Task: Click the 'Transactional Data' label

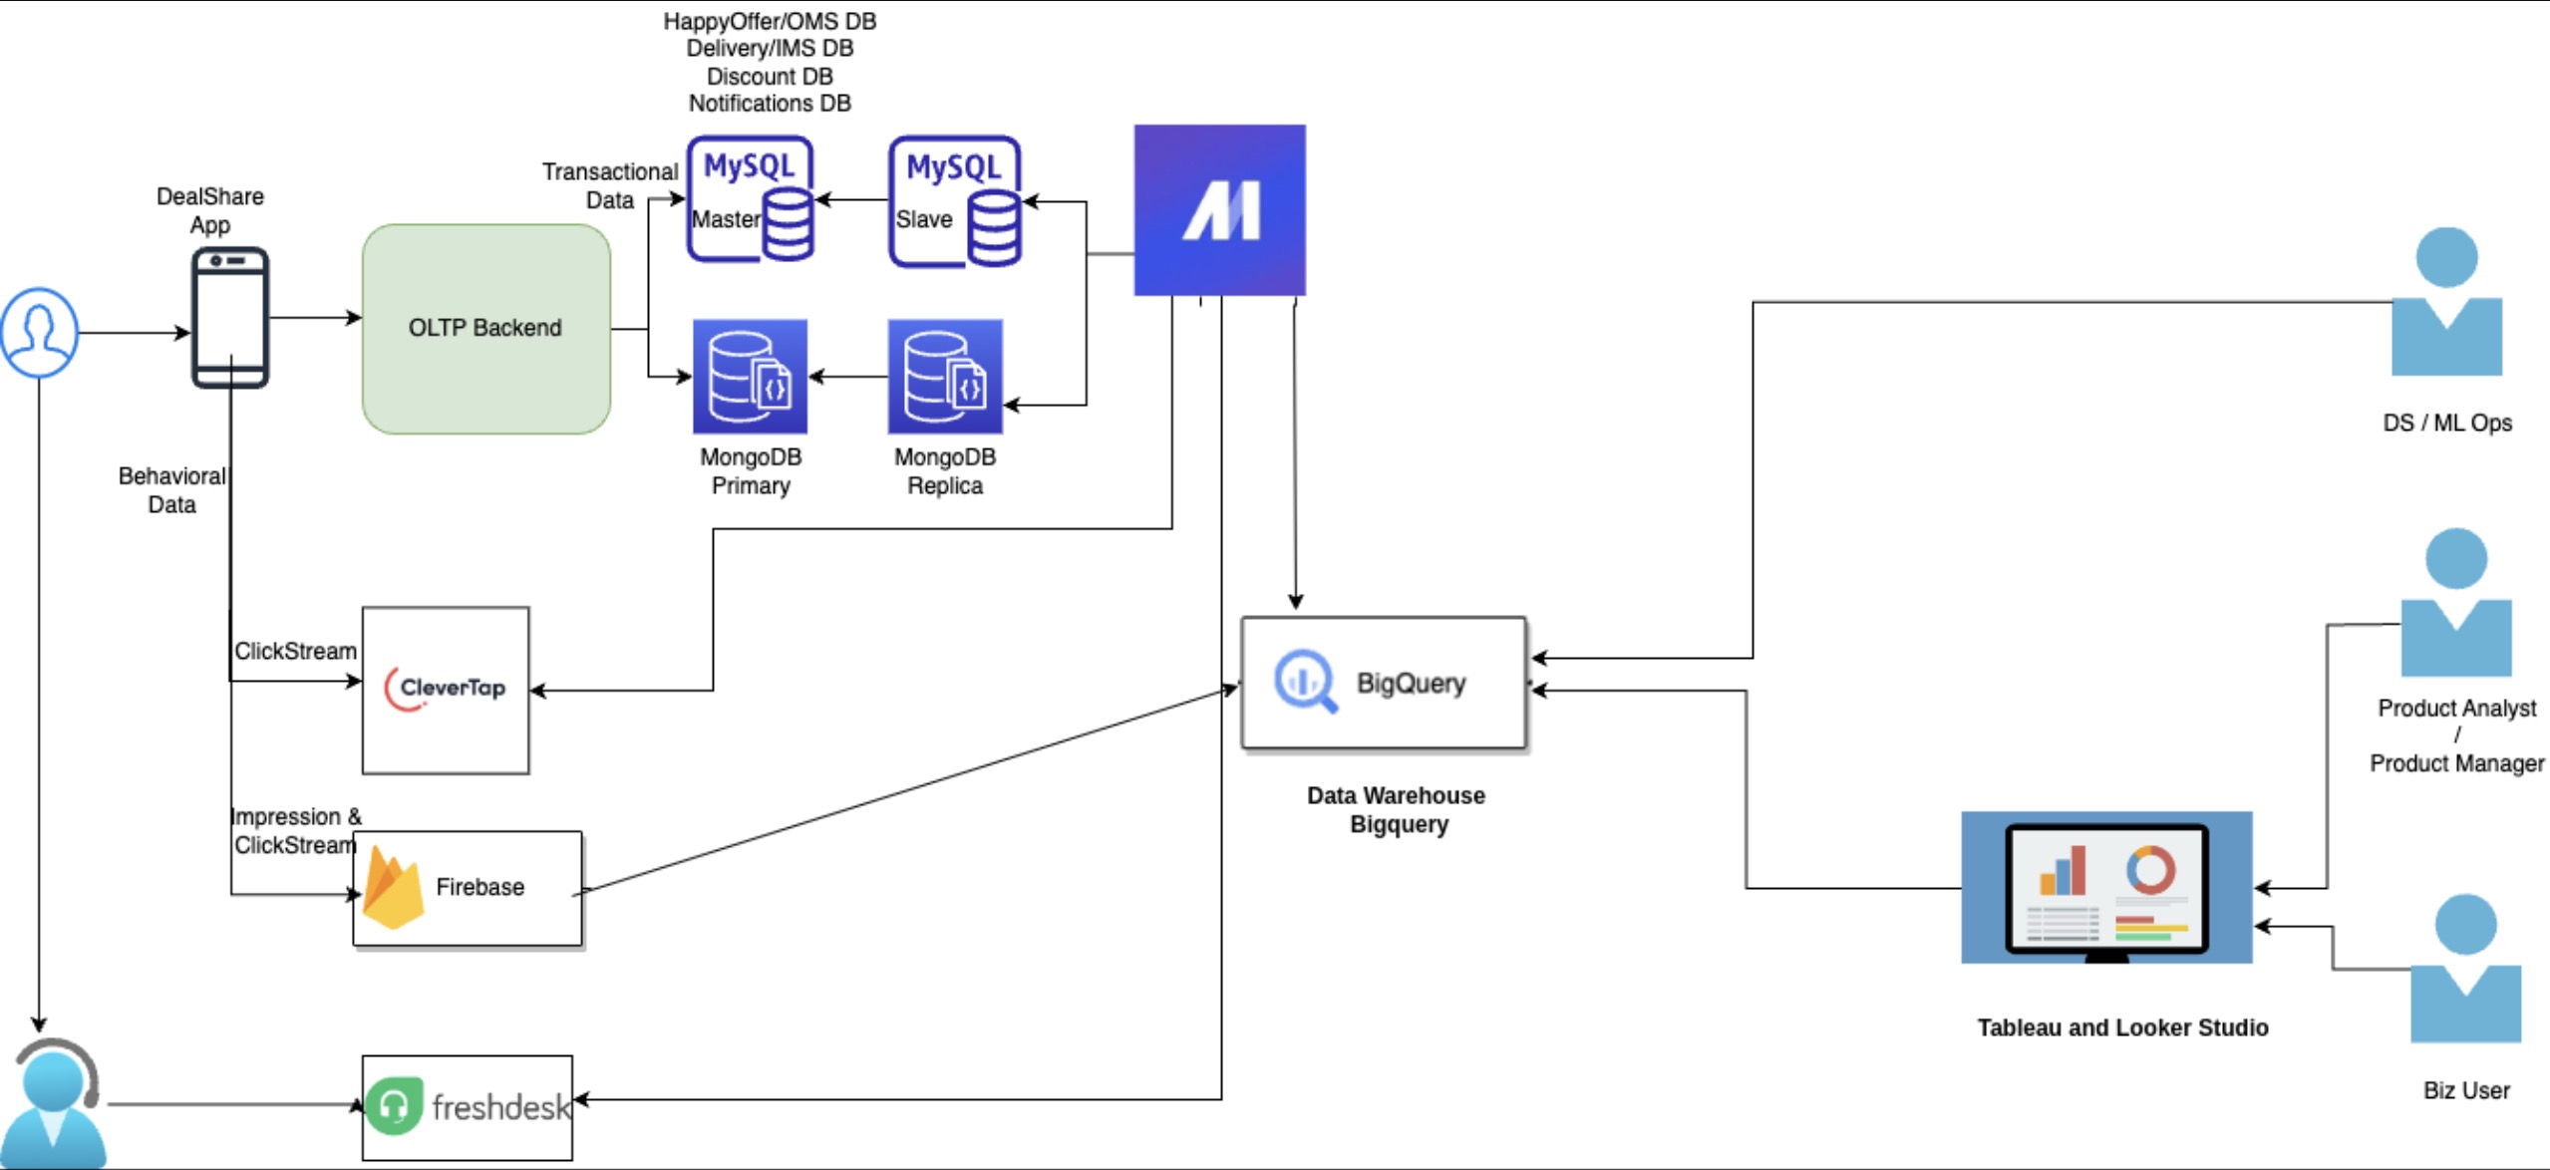Action: 610,186
